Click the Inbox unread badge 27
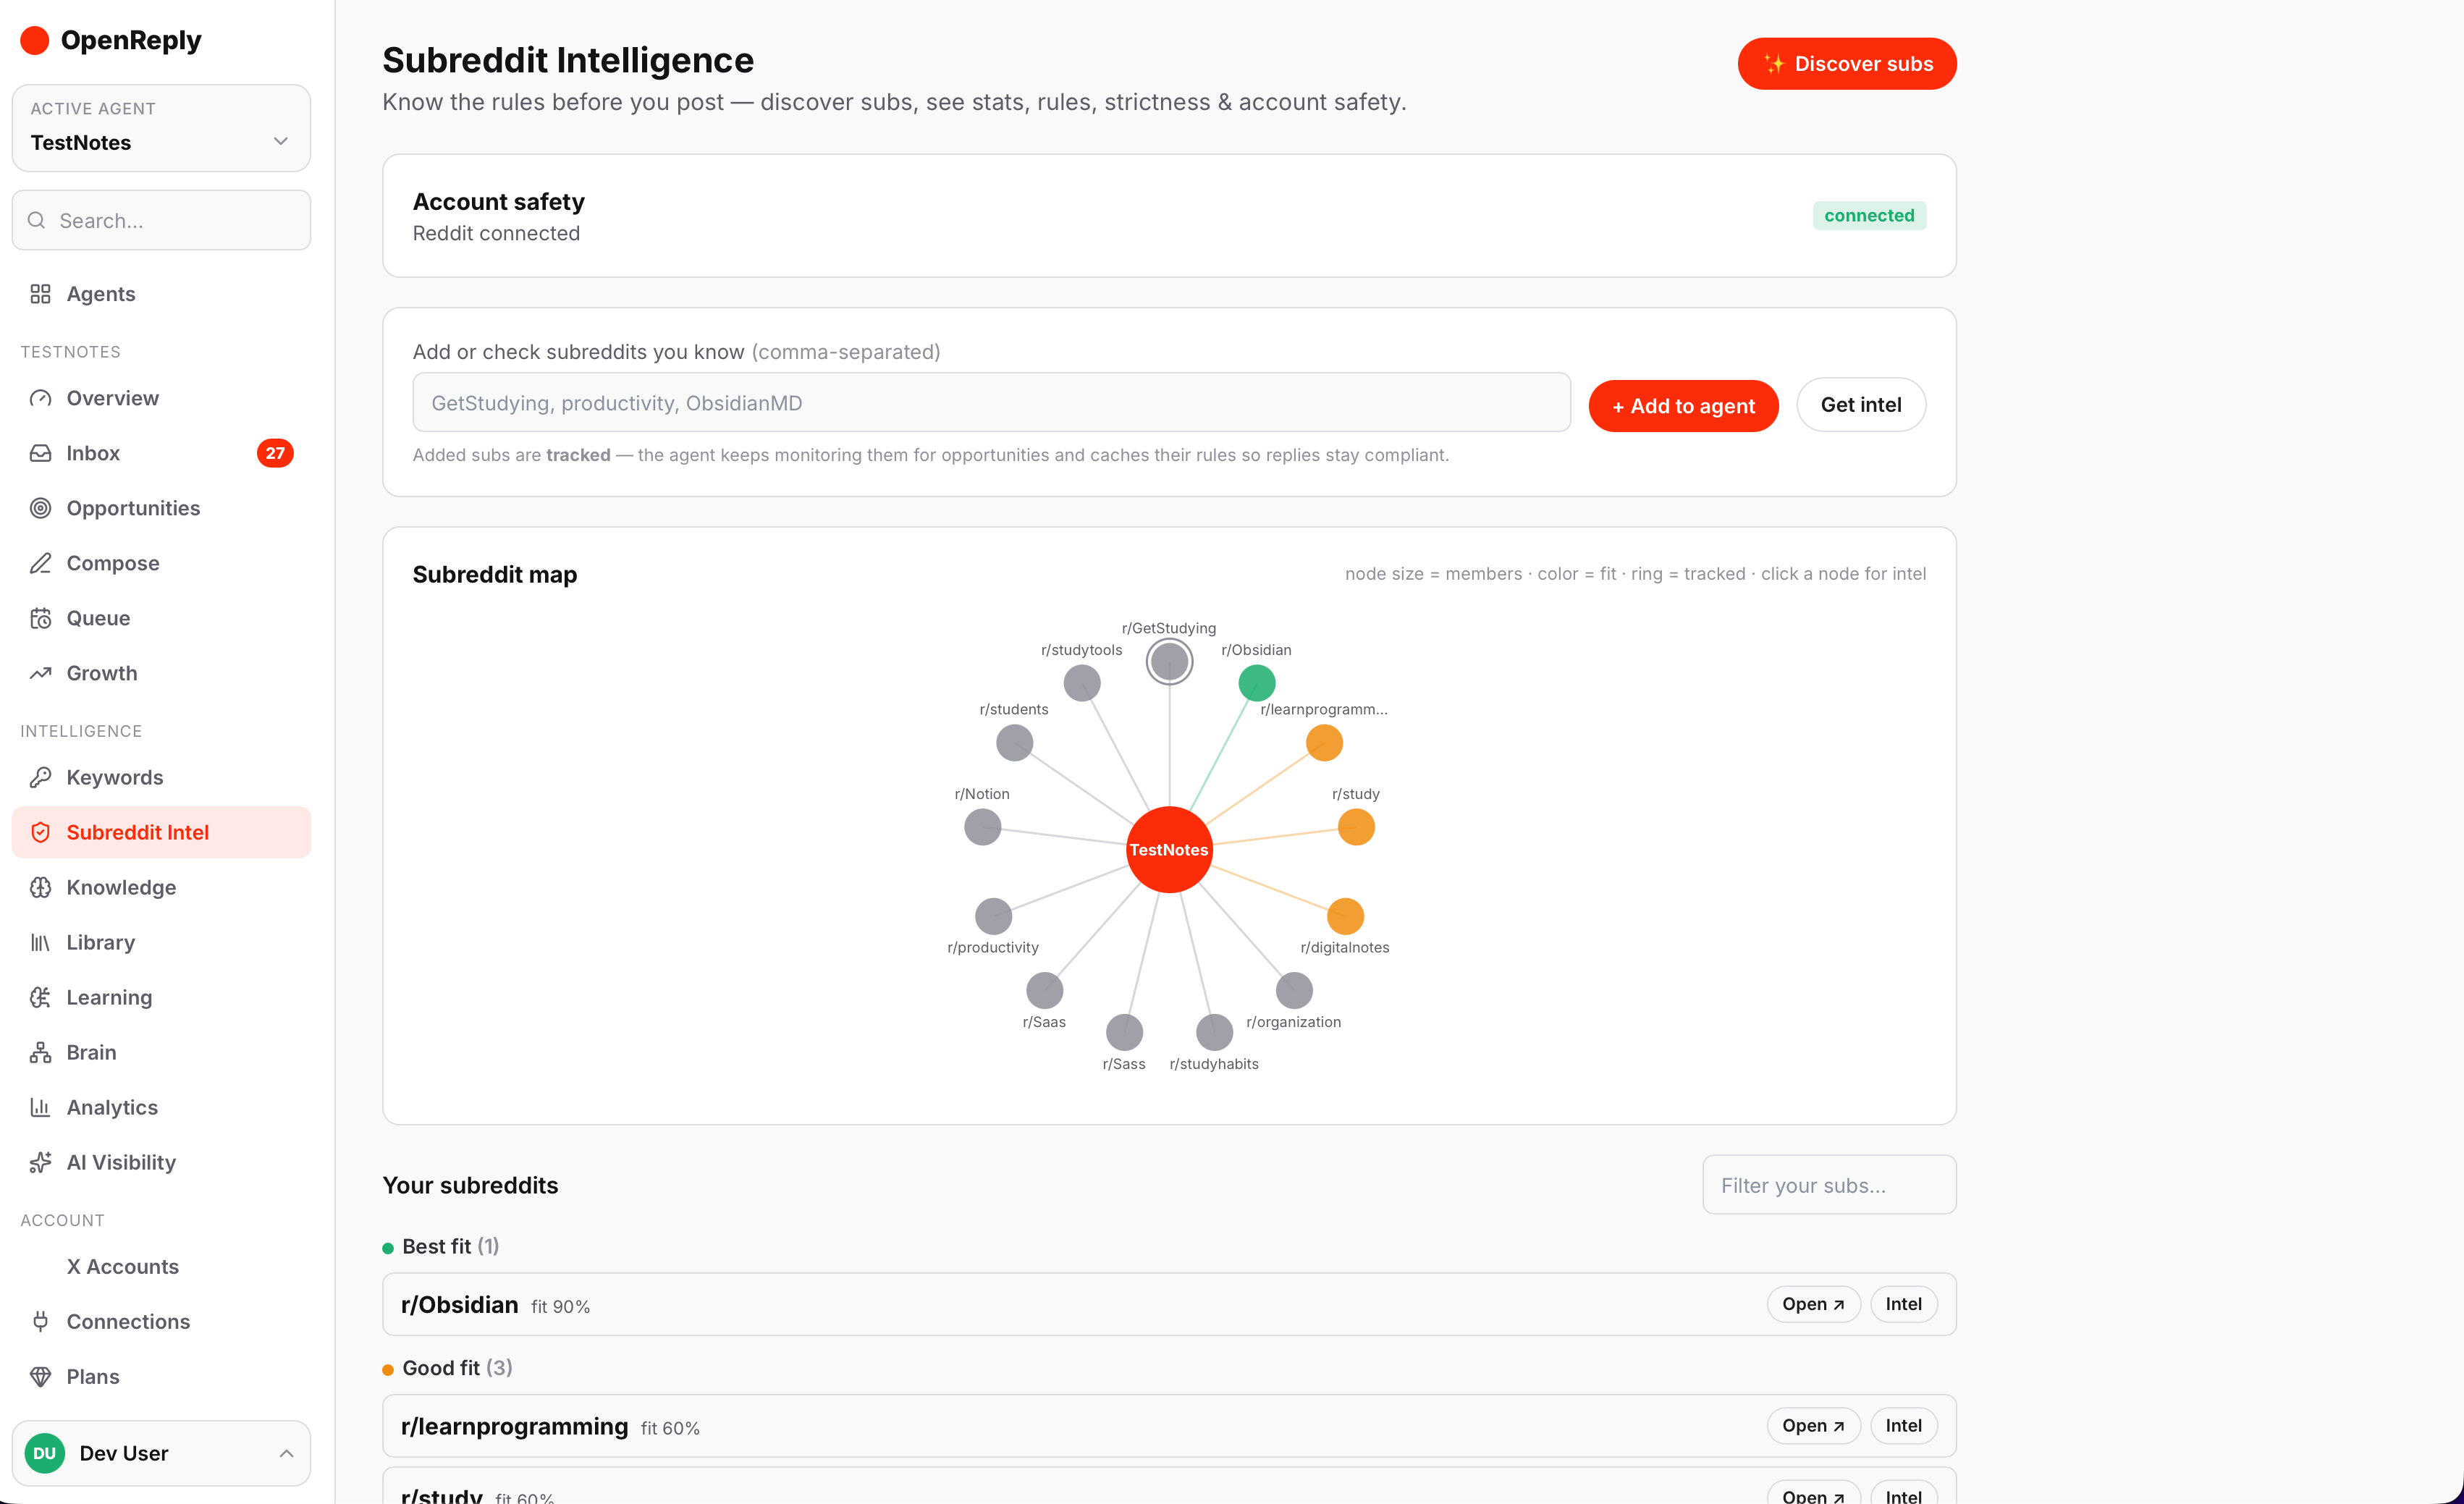Image resolution: width=2464 pixels, height=1504 pixels. click(x=275, y=453)
